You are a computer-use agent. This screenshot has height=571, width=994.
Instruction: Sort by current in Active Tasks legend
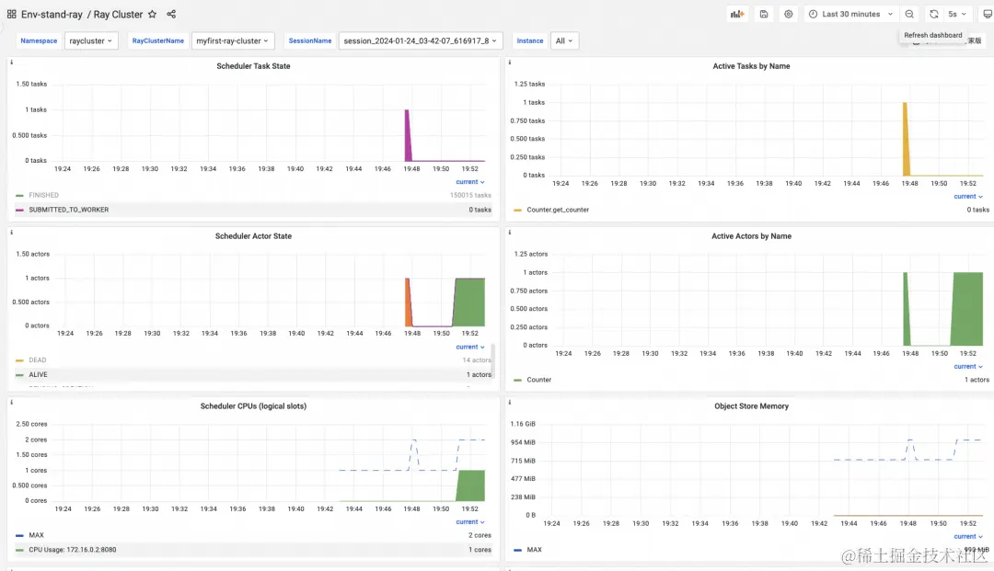click(x=968, y=196)
